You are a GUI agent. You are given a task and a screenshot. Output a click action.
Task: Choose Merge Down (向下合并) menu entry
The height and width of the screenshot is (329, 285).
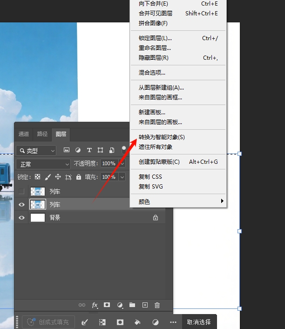click(178, 4)
